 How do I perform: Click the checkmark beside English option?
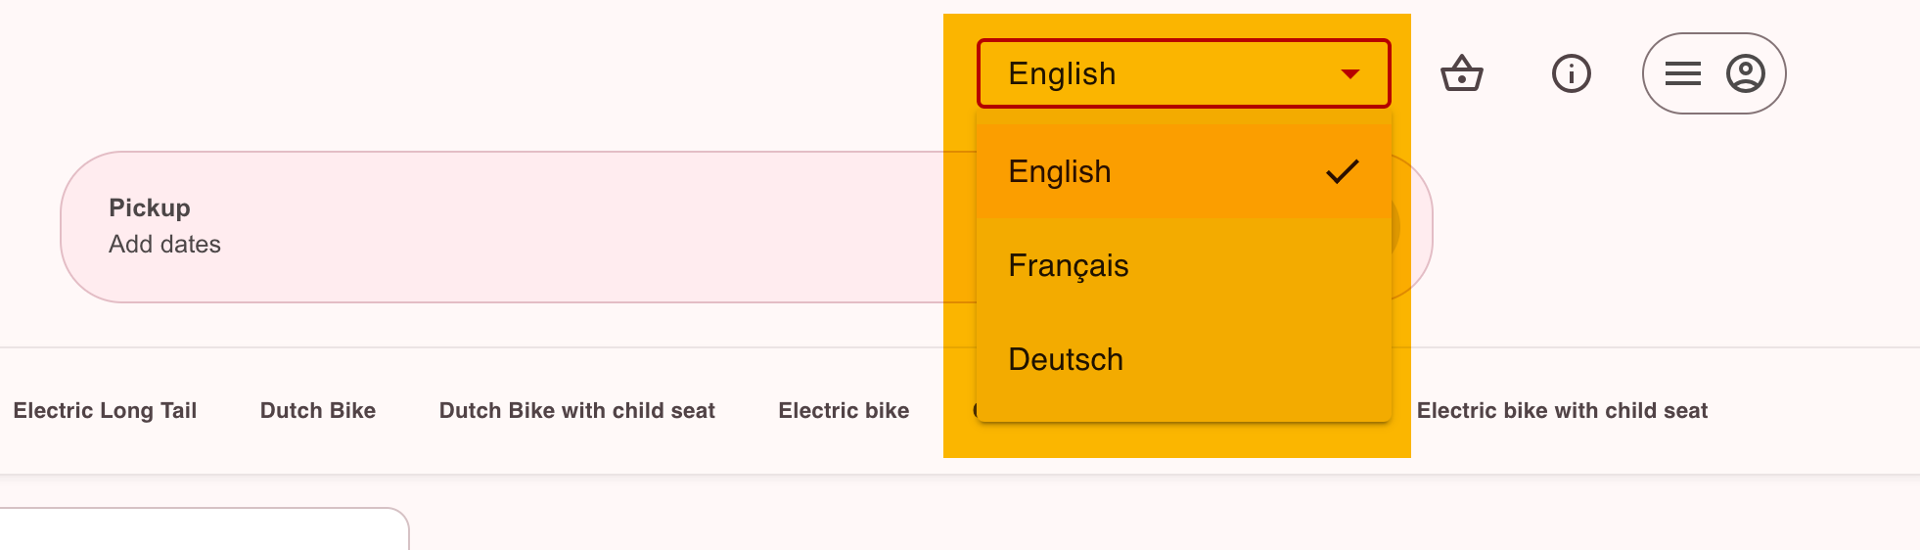[x=1343, y=172]
